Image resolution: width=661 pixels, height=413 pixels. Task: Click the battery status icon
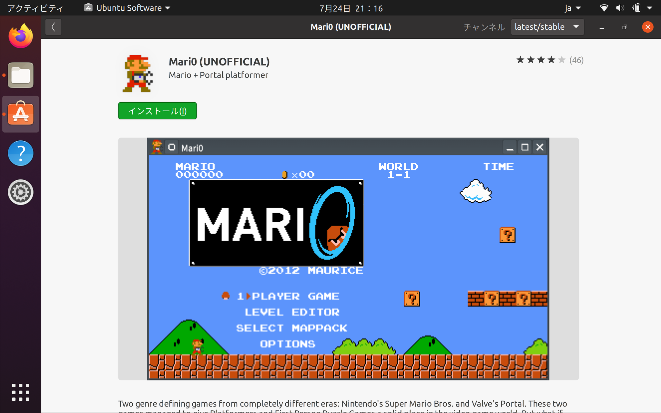636,8
